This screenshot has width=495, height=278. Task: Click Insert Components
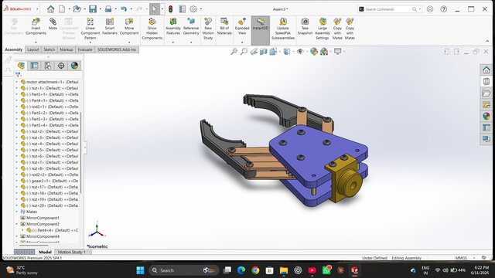[x=36, y=26]
